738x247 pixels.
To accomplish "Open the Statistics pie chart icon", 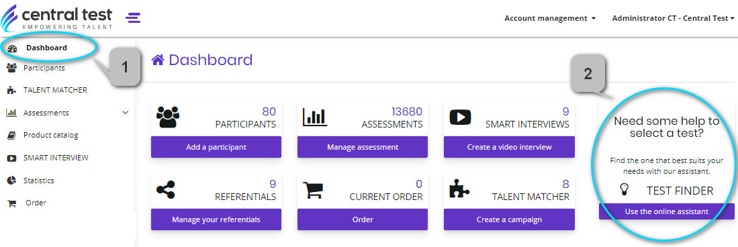I will tap(12, 181).
